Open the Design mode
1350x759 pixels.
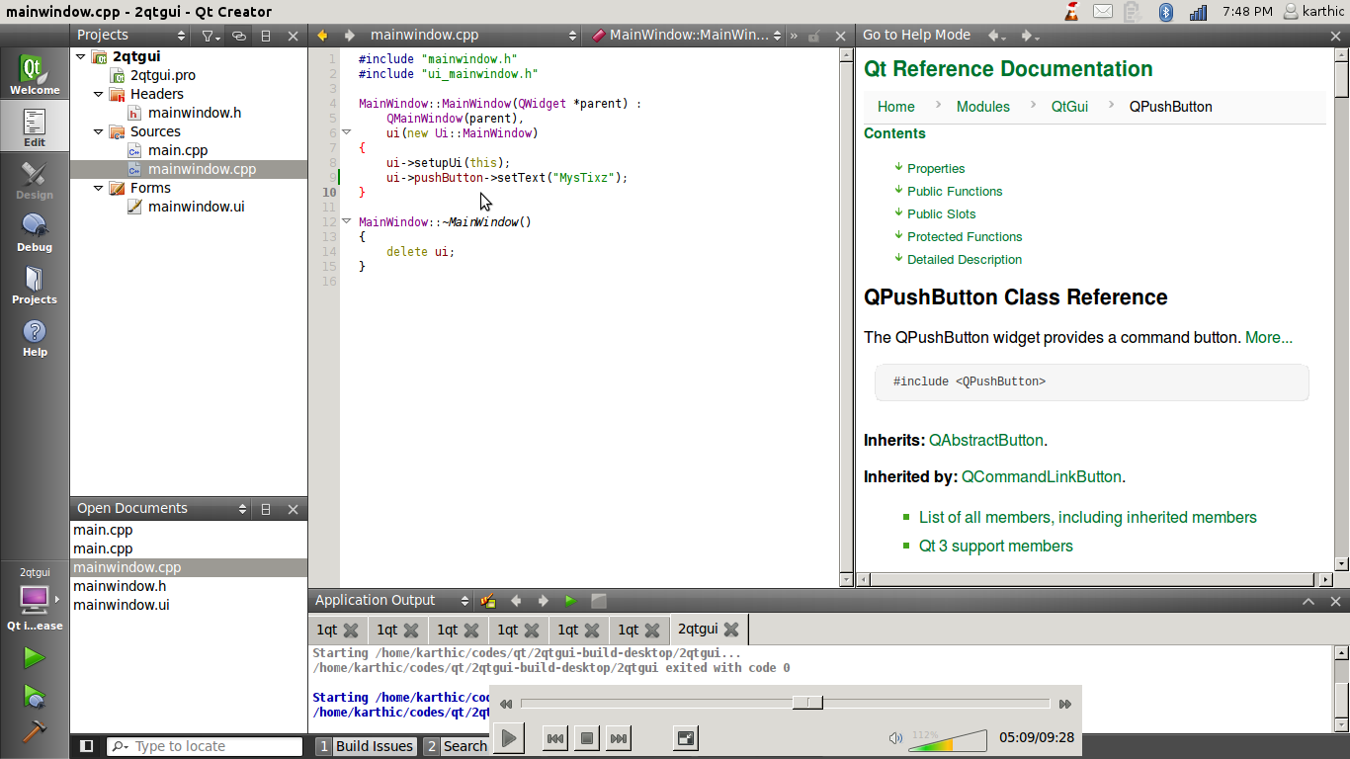(35, 180)
